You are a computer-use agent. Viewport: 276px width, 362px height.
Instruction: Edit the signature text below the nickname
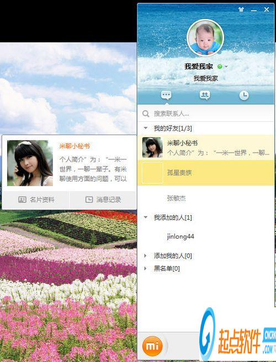click(x=205, y=79)
